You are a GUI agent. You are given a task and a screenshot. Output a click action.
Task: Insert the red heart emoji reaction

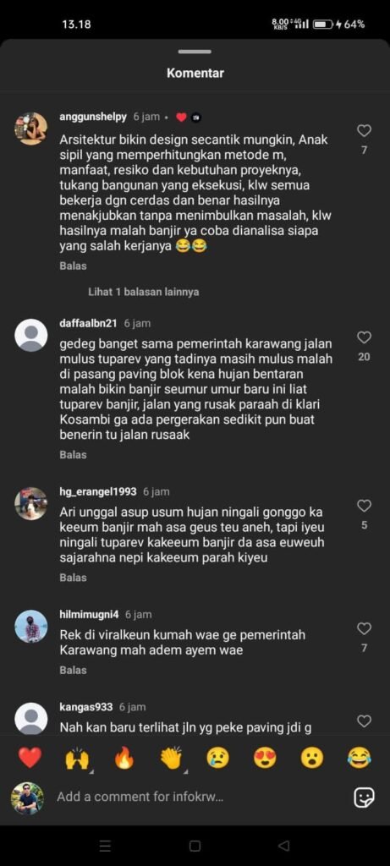click(x=30, y=758)
